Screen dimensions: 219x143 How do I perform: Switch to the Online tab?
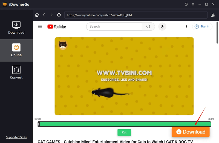(16, 50)
